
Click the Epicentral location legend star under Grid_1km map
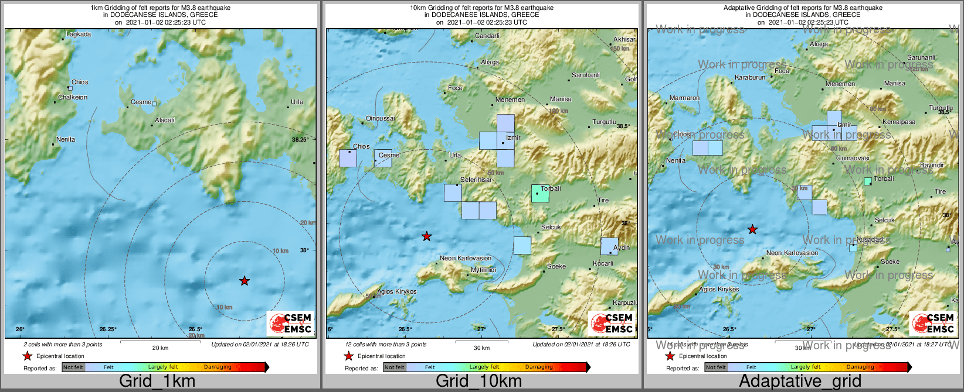(28, 356)
